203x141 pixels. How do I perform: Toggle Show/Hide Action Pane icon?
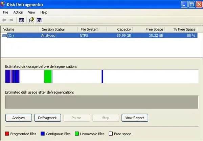(39, 20)
